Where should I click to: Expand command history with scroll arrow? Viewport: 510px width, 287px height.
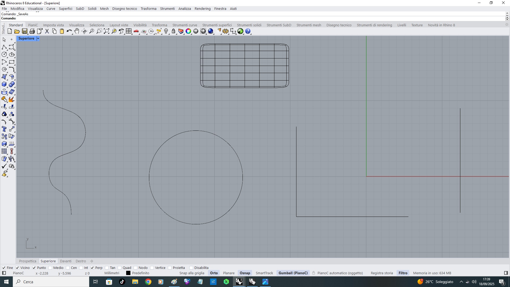tap(507, 13)
